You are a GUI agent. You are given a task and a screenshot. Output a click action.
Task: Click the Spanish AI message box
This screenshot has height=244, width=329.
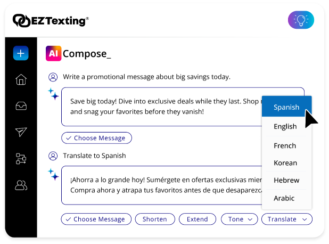click(x=161, y=185)
